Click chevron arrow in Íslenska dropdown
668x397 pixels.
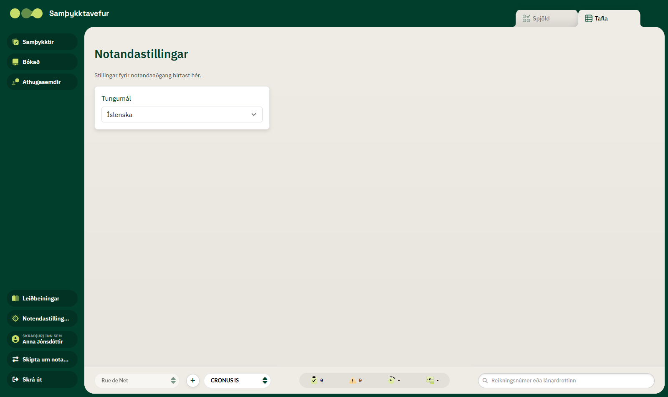click(253, 115)
